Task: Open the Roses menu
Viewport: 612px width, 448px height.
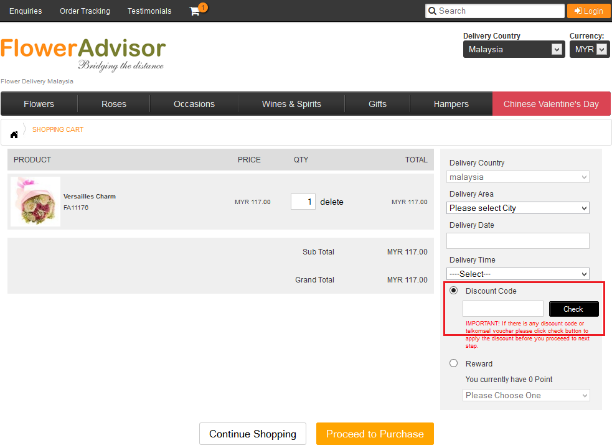Action: point(113,104)
